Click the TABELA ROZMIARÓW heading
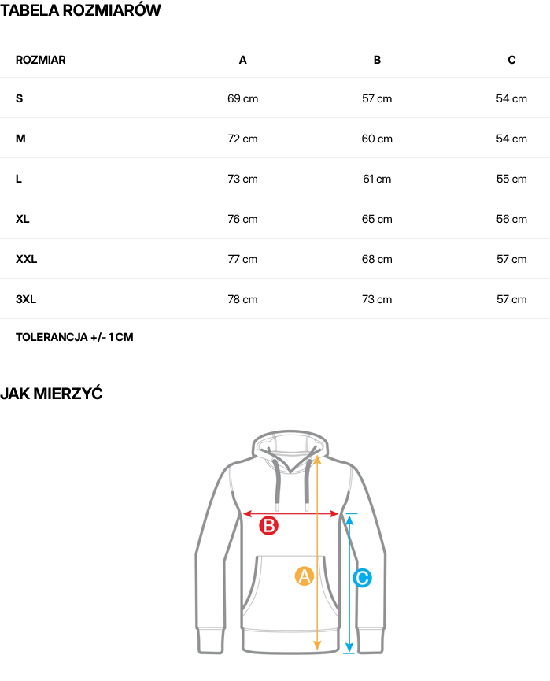 [81, 10]
